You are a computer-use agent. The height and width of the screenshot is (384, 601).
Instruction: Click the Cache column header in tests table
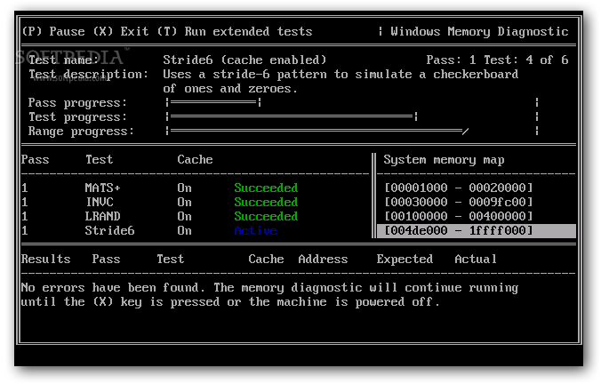(x=195, y=159)
